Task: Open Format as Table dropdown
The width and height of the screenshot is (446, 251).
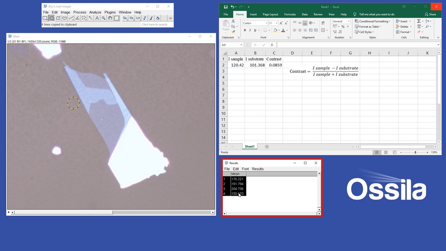Action: [x=368, y=26]
